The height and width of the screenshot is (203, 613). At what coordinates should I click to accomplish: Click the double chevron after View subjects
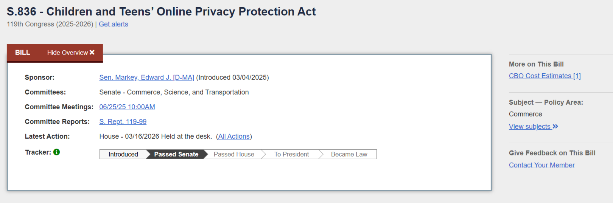pyautogui.click(x=555, y=126)
